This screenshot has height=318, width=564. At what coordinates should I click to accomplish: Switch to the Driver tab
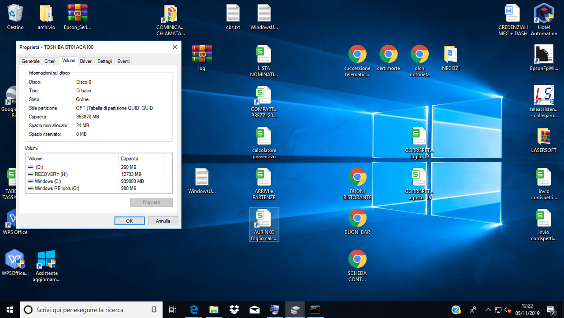[85, 61]
